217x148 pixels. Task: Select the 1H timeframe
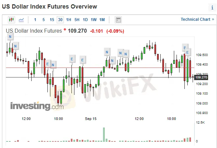click(68, 20)
